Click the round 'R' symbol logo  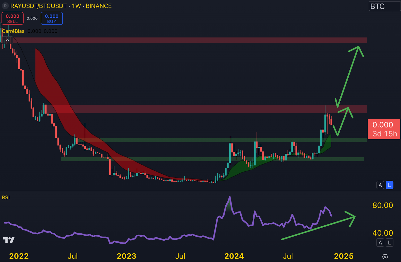click(x=5, y=6)
